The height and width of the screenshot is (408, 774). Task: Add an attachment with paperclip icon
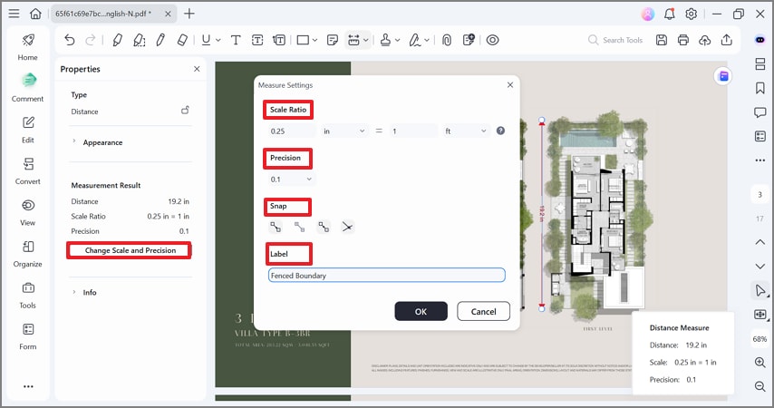pyautogui.click(x=447, y=40)
